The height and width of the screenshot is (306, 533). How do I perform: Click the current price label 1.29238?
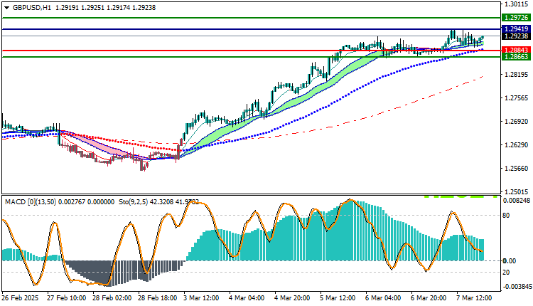517,36
